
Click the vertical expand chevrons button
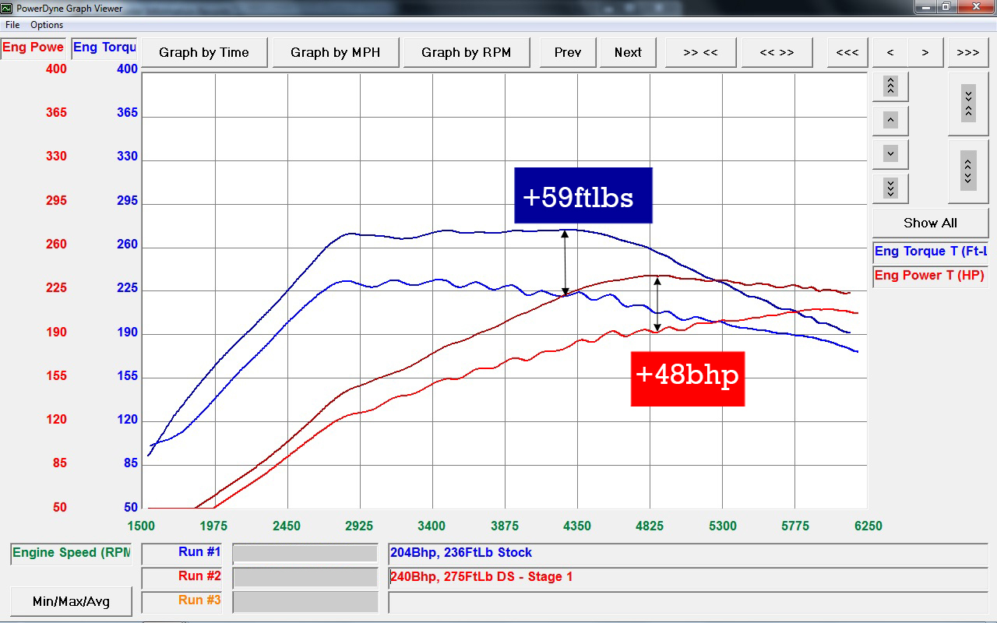968,171
